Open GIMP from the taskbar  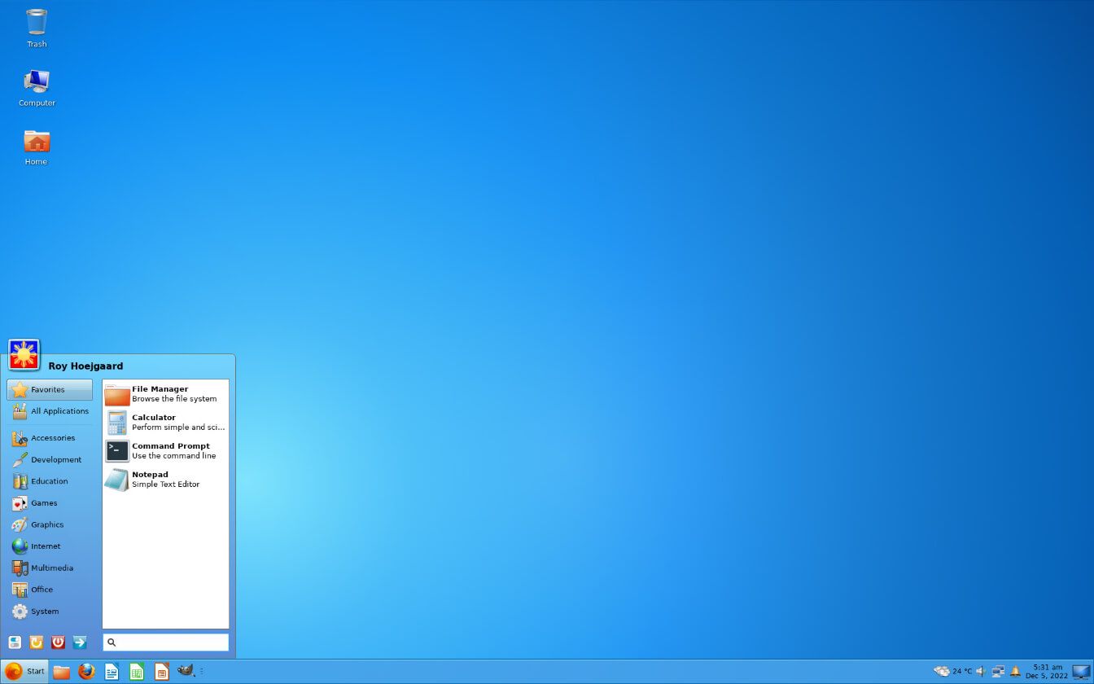point(185,671)
